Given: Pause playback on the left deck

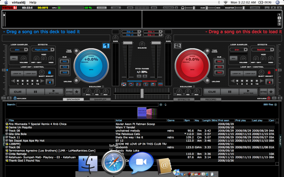Looking at the screenshot, I should coord(35,91).
